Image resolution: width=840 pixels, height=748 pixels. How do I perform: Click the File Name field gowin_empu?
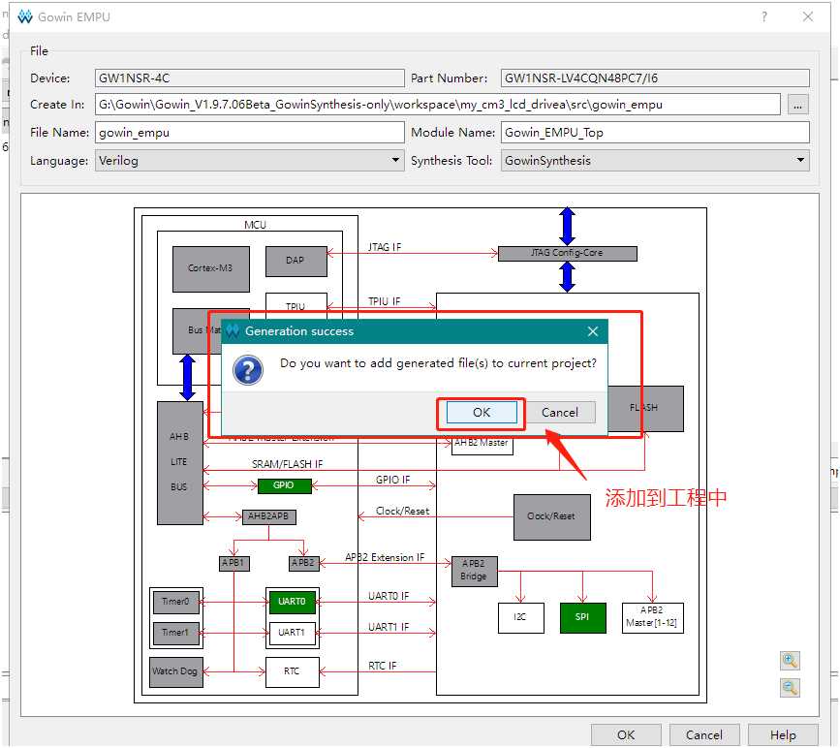[250, 133]
